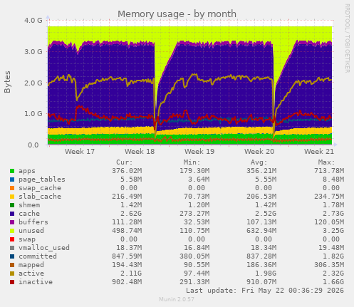Click the 'swap' legend label
Viewport: 354px width, 307px height.
pos(27,239)
